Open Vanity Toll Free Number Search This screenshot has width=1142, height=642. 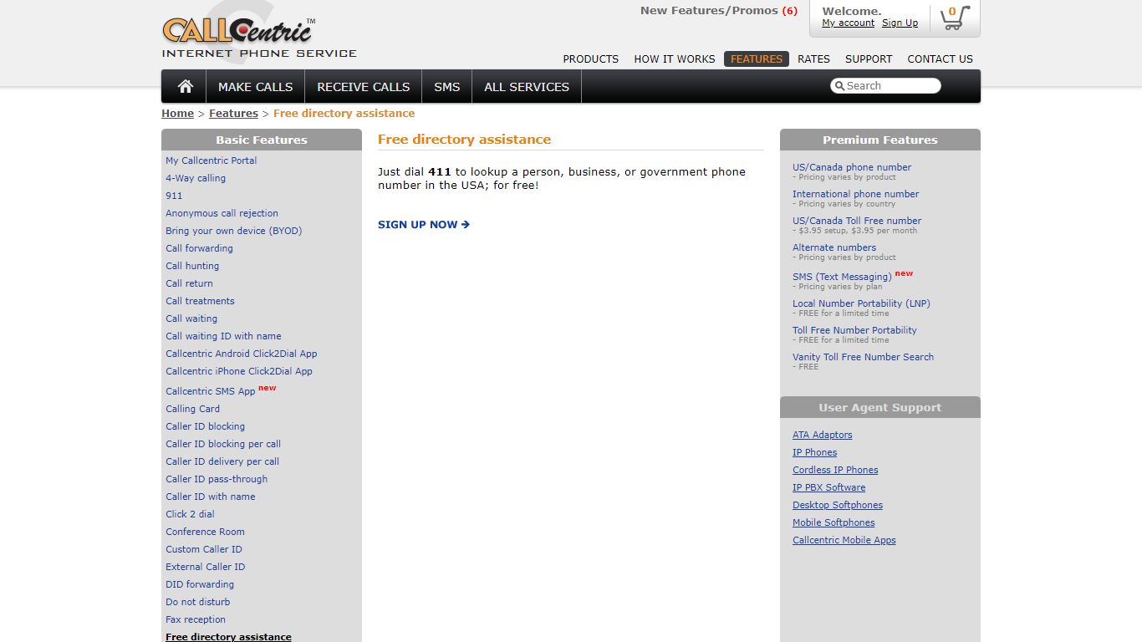[863, 357]
